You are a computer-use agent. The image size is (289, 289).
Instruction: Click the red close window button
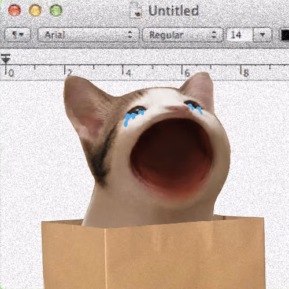(14, 10)
